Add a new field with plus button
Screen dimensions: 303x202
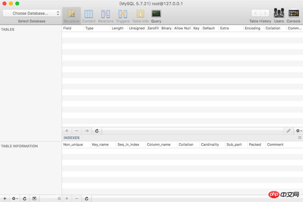click(x=67, y=131)
